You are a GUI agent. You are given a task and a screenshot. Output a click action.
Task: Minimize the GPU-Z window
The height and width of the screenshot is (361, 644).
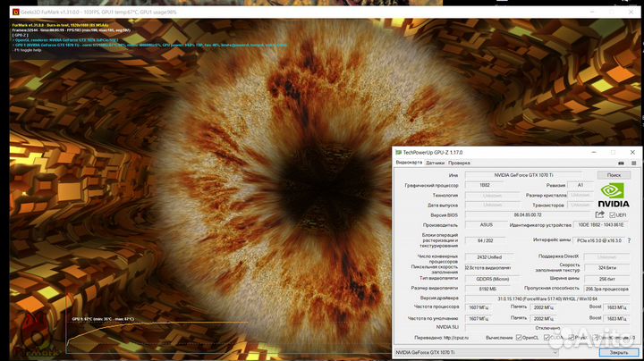[594, 152]
